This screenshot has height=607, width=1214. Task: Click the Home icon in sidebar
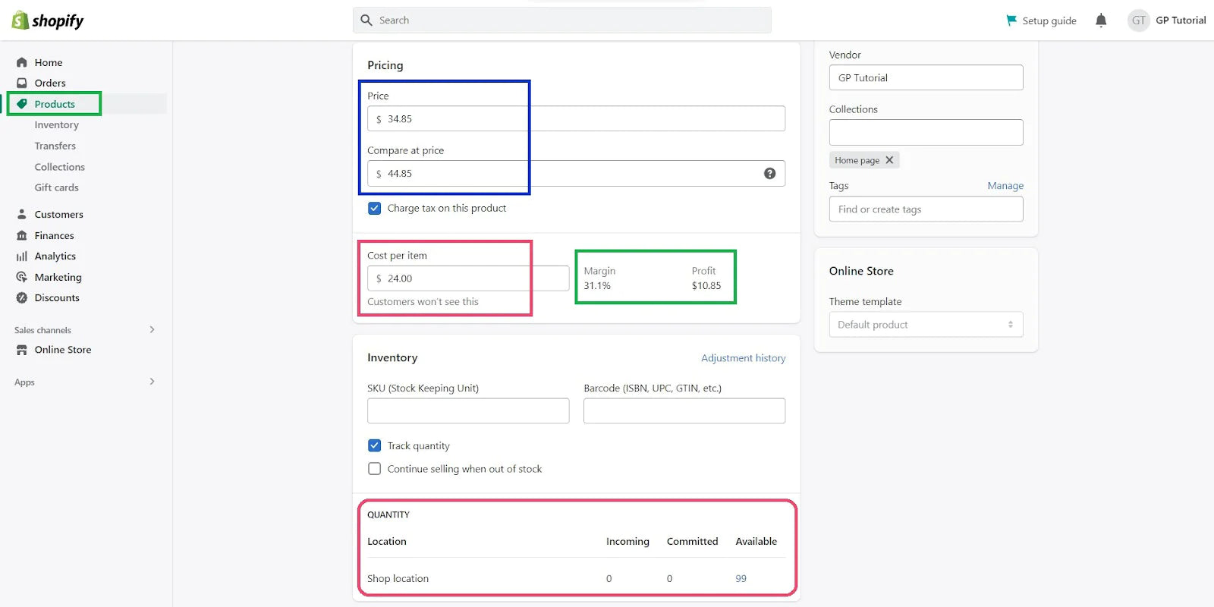[x=22, y=62]
